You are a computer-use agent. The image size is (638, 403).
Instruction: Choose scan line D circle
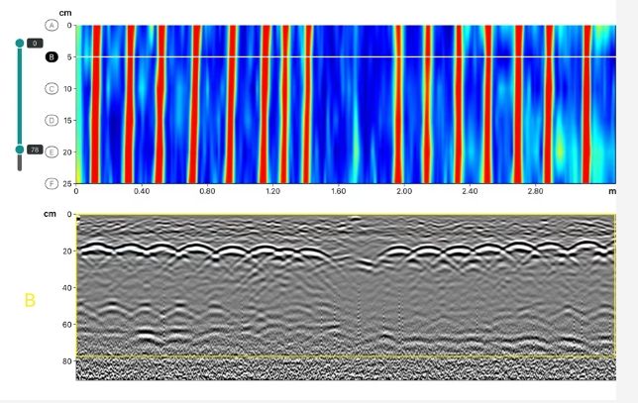click(52, 120)
